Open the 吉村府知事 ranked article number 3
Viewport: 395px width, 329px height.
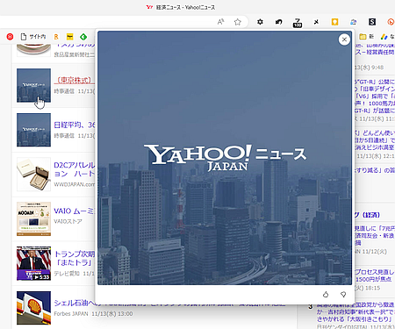[355, 312]
